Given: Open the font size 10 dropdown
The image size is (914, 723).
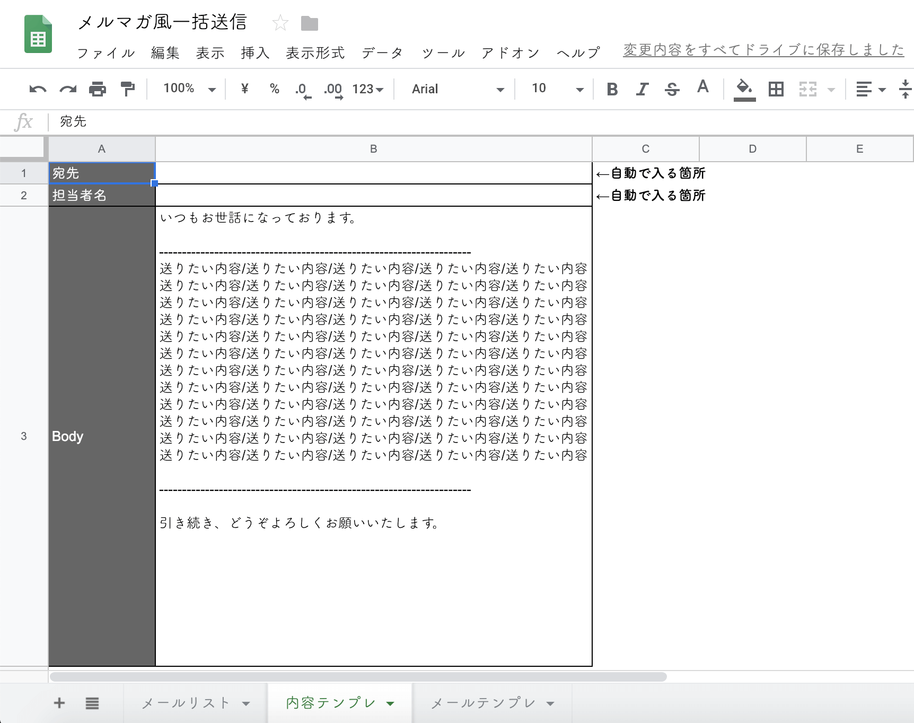Looking at the screenshot, I should point(557,89).
